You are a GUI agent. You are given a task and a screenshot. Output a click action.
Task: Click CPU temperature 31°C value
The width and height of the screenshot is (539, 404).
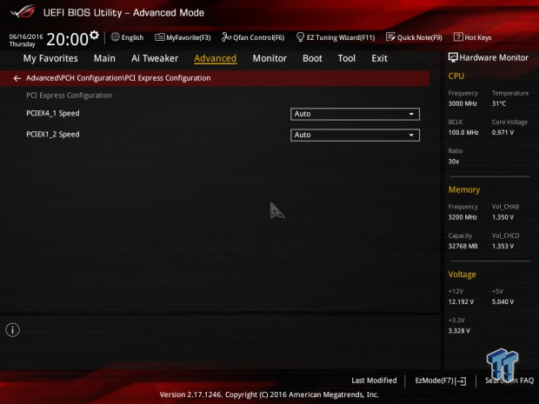click(499, 103)
